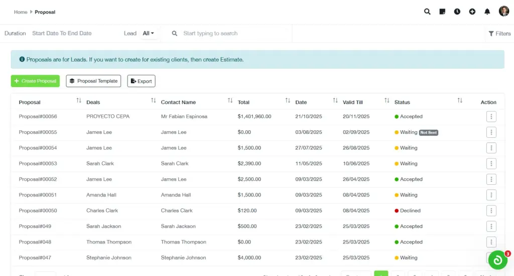Open the notifications bell
The image size is (514, 276).
click(x=487, y=12)
